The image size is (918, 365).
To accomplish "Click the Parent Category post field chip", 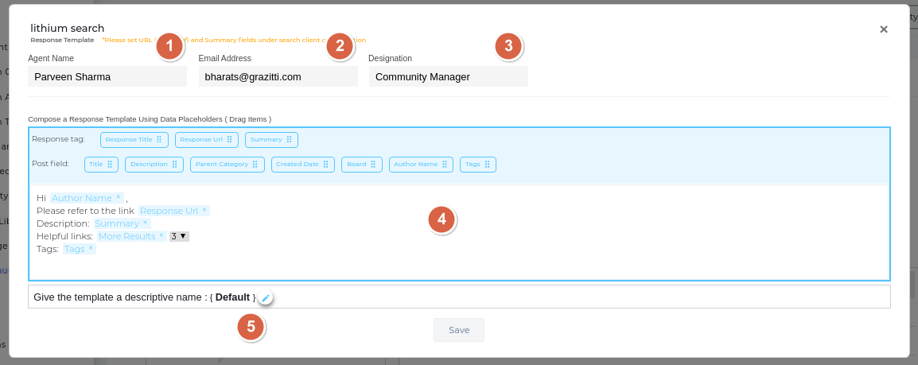I will click(x=227, y=165).
